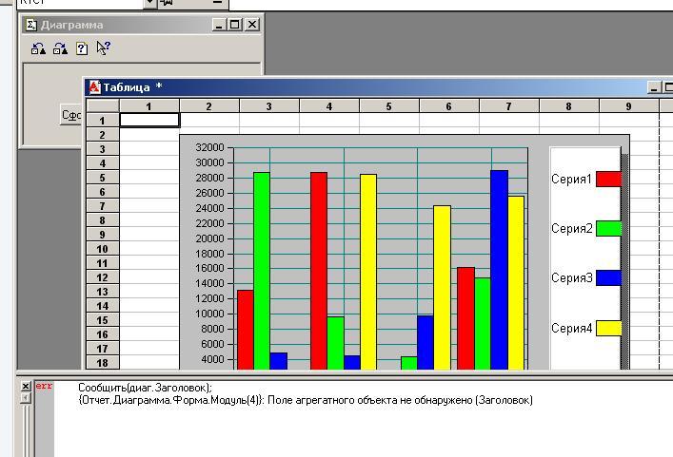Click cell in row 1 column 1
The height and width of the screenshot is (457, 673).
point(148,121)
